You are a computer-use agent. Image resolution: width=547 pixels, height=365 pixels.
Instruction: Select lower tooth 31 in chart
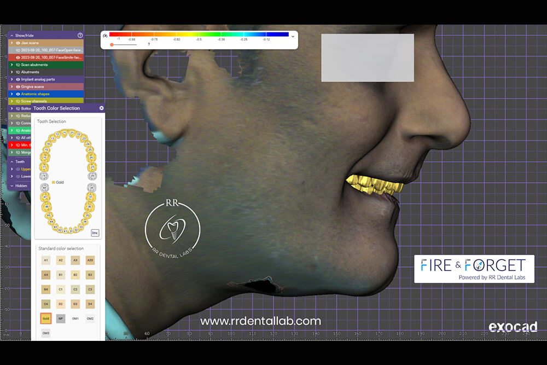72,230
